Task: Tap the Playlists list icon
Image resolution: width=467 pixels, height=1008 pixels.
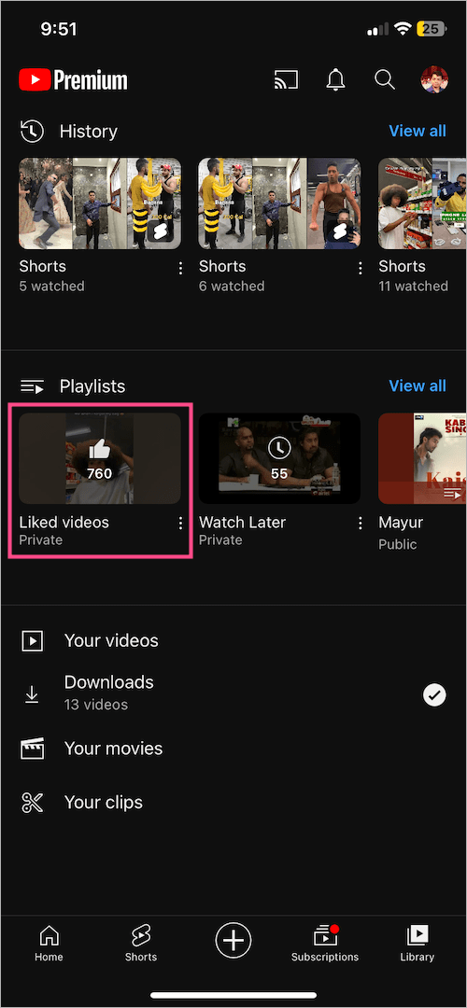Action: (x=32, y=386)
